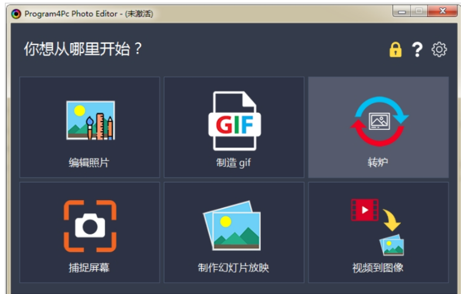Open help via the question mark icon
The height and width of the screenshot is (294, 461).
417,50
